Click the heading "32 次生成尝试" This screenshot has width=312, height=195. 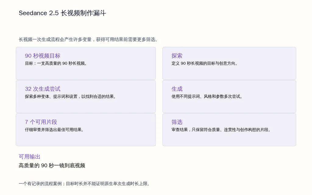click(x=43, y=89)
